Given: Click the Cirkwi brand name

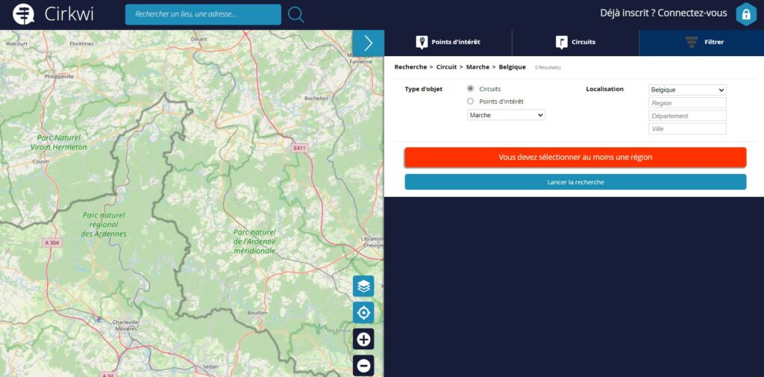Looking at the screenshot, I should coord(69,14).
